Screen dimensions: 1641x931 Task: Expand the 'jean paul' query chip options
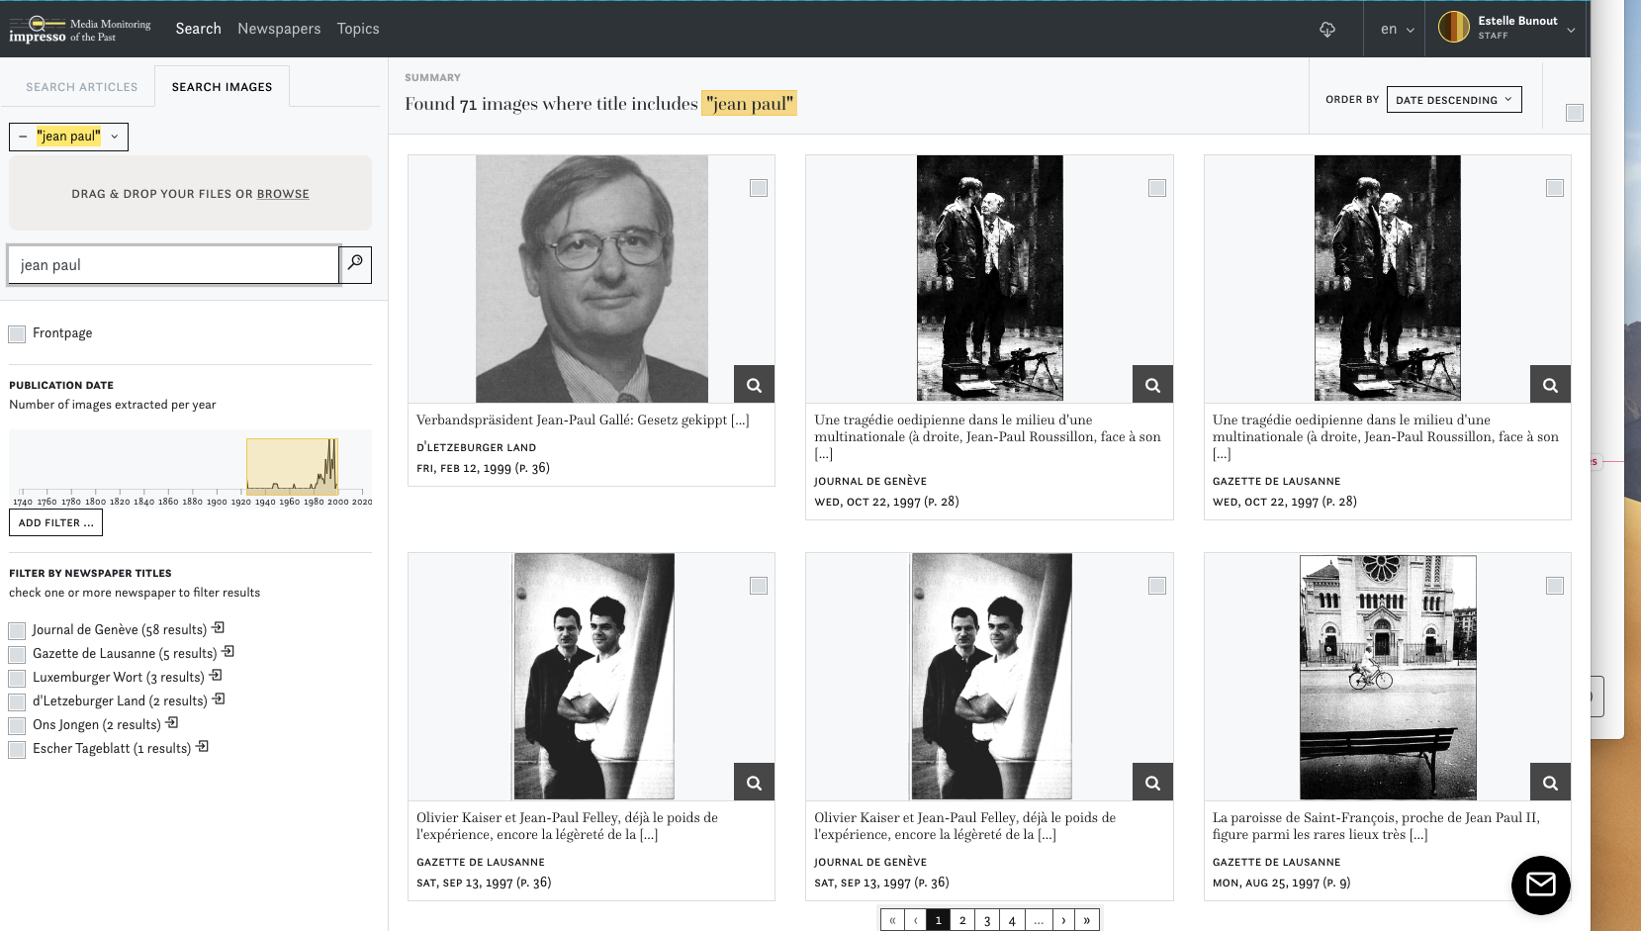click(x=115, y=137)
